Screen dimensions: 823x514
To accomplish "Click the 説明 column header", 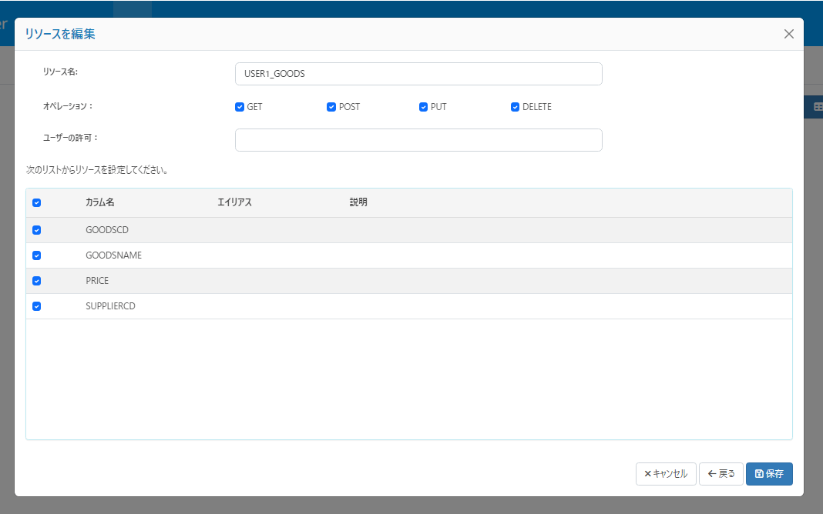I will tap(358, 202).
